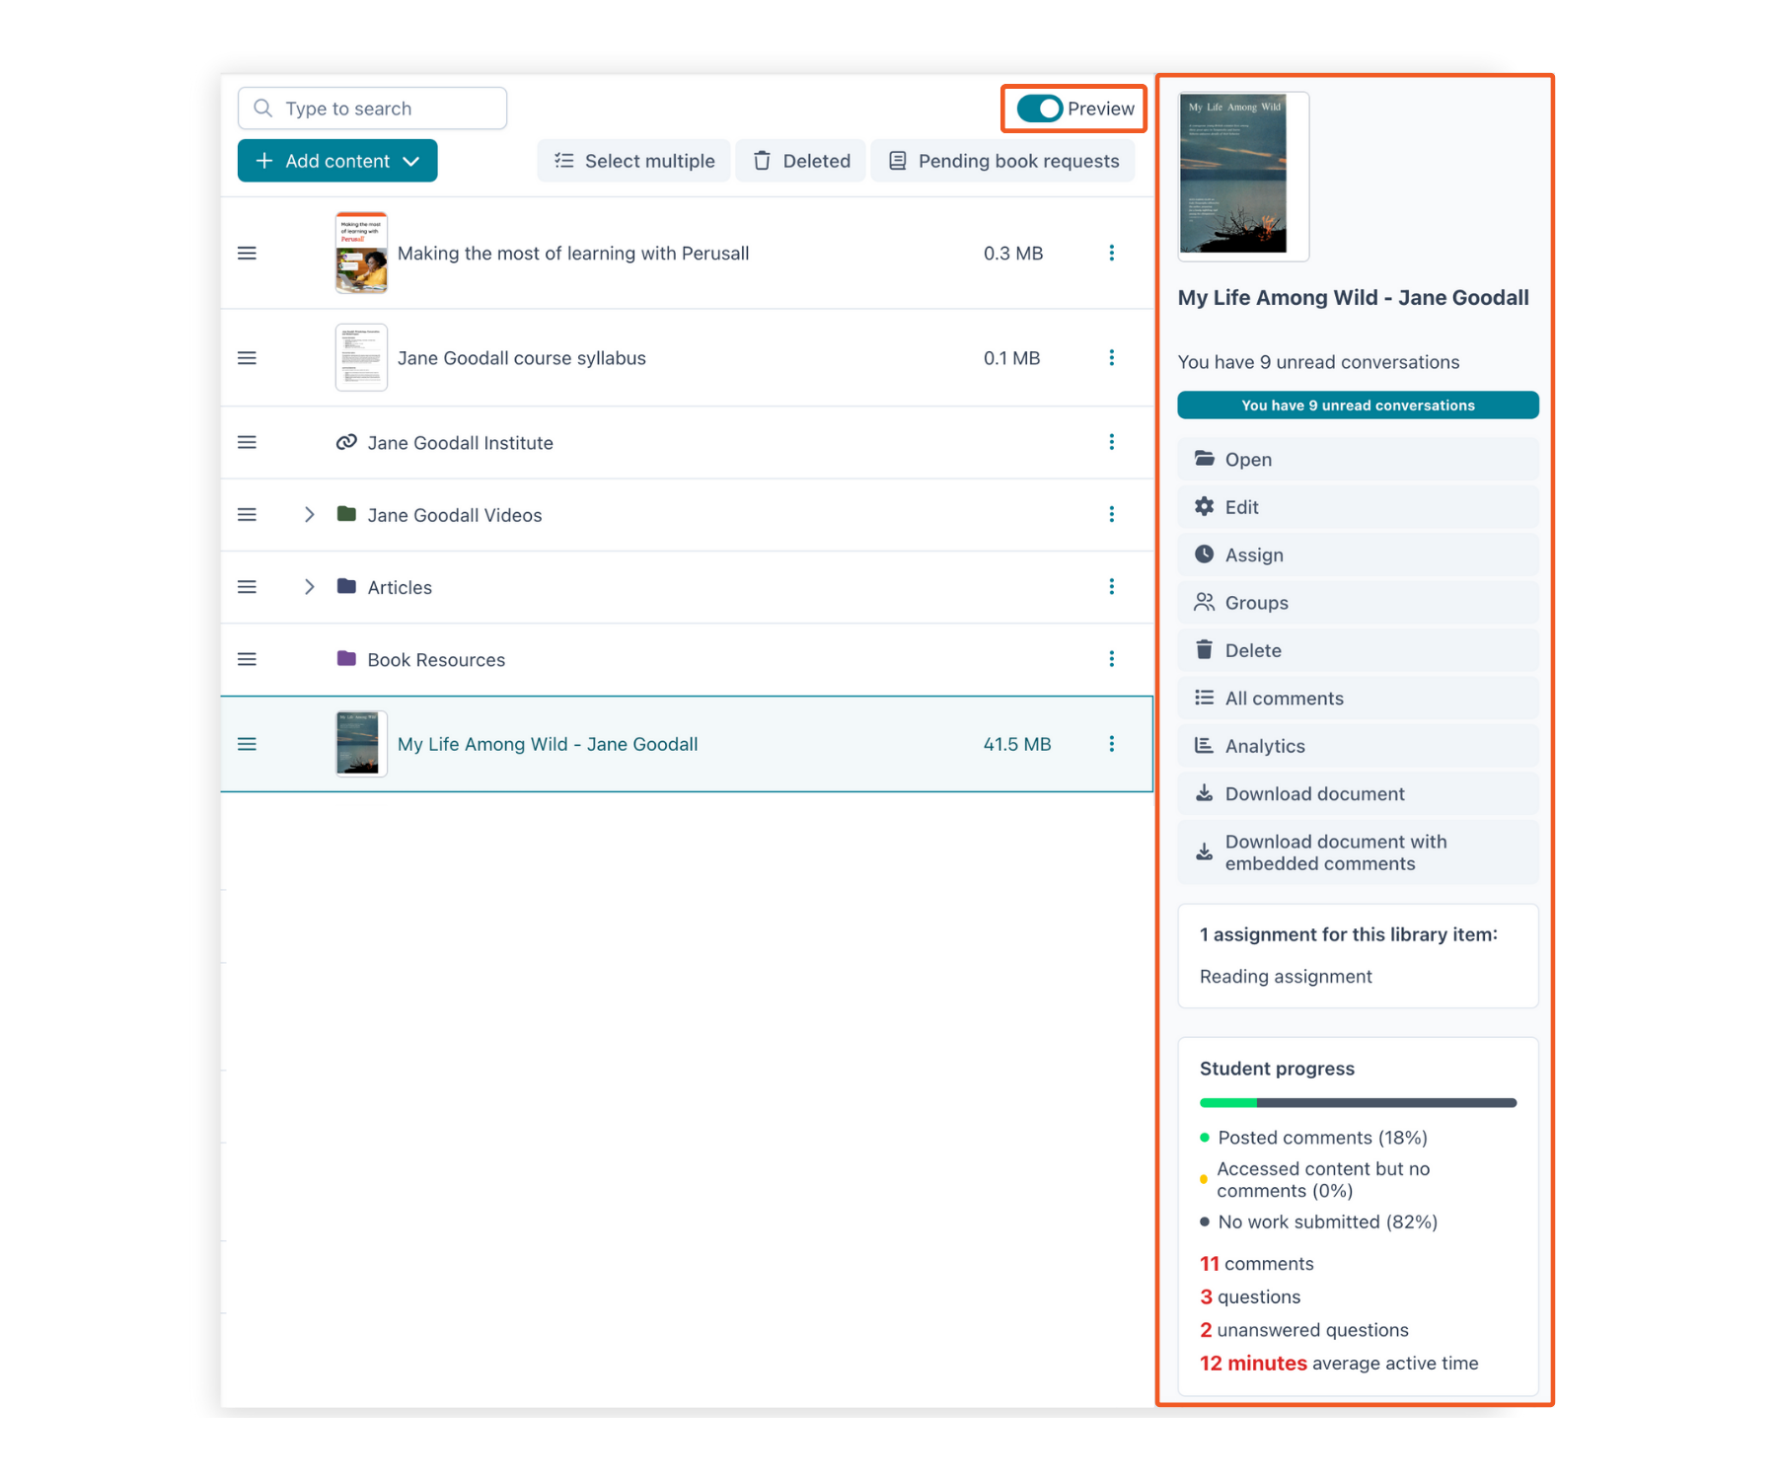Click the Delete trash icon in the preview panel
1776x1480 pixels.
pos(1205,650)
